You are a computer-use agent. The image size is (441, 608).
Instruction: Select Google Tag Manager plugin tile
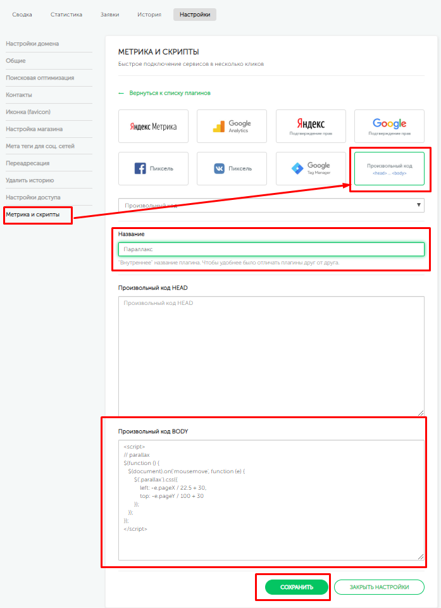[311, 168]
